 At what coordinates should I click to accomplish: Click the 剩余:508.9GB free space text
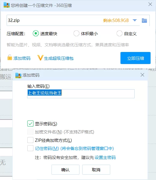pyautogui.click(x=116, y=20)
